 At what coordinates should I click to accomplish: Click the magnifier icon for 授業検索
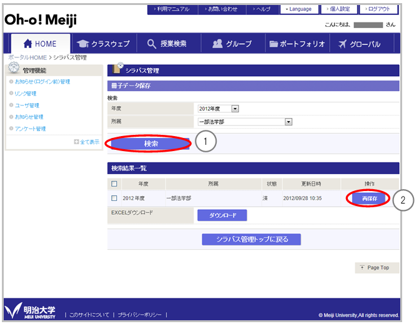pos(152,44)
